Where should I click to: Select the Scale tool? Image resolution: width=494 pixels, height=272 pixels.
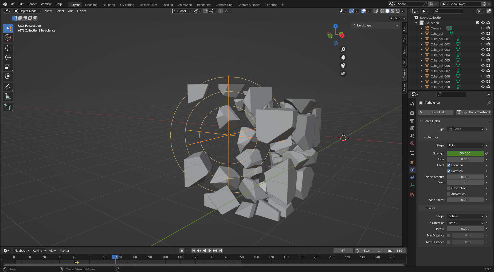[8, 67]
